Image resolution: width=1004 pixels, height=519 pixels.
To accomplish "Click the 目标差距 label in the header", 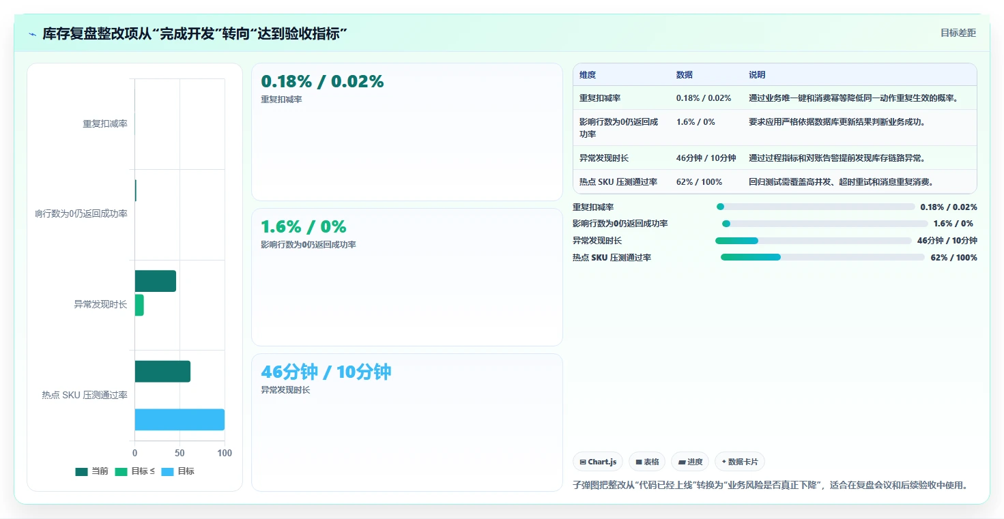I will click(x=958, y=33).
